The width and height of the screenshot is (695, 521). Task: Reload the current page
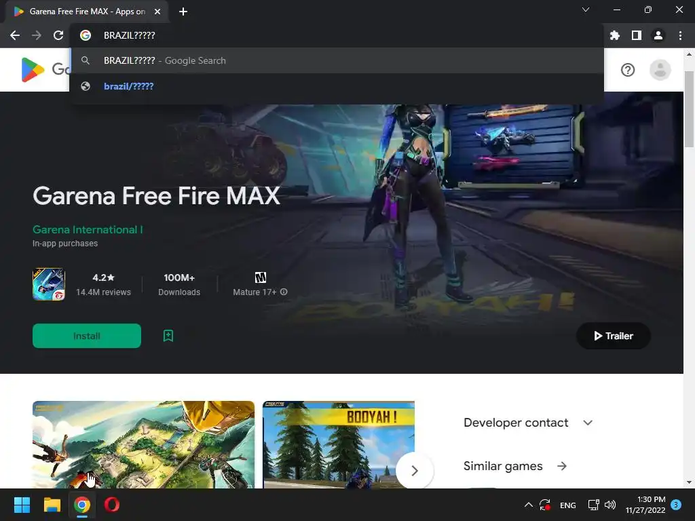click(x=58, y=35)
